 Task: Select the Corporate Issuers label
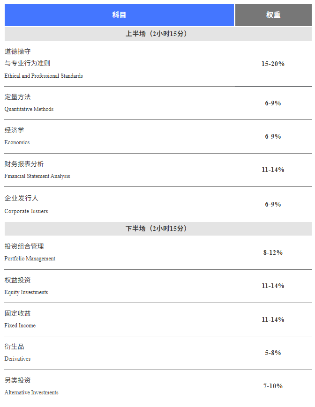(x=26, y=211)
